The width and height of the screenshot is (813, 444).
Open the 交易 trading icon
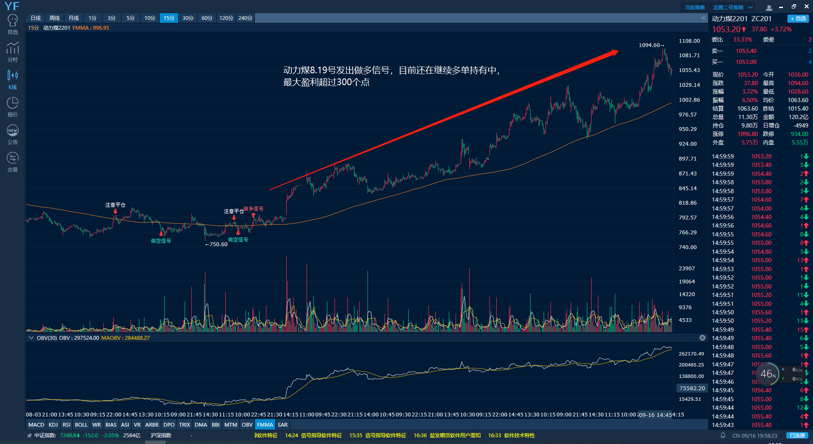(13, 162)
